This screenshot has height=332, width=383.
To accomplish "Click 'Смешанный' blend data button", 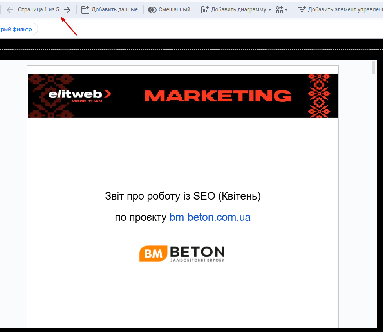I will 169,9.
